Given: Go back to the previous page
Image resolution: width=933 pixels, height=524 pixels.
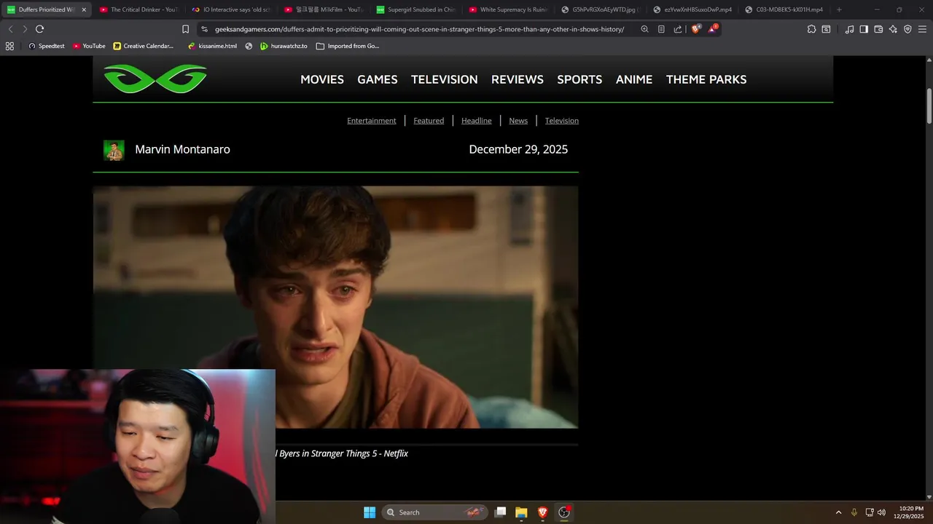Looking at the screenshot, I should point(10,29).
